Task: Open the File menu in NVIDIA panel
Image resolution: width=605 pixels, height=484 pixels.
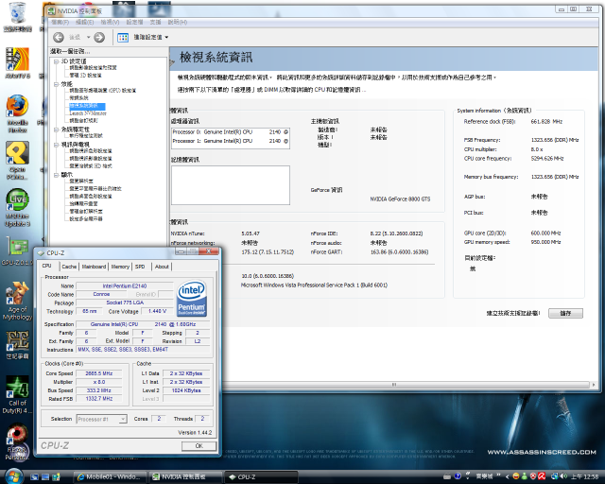Action: click(x=60, y=23)
